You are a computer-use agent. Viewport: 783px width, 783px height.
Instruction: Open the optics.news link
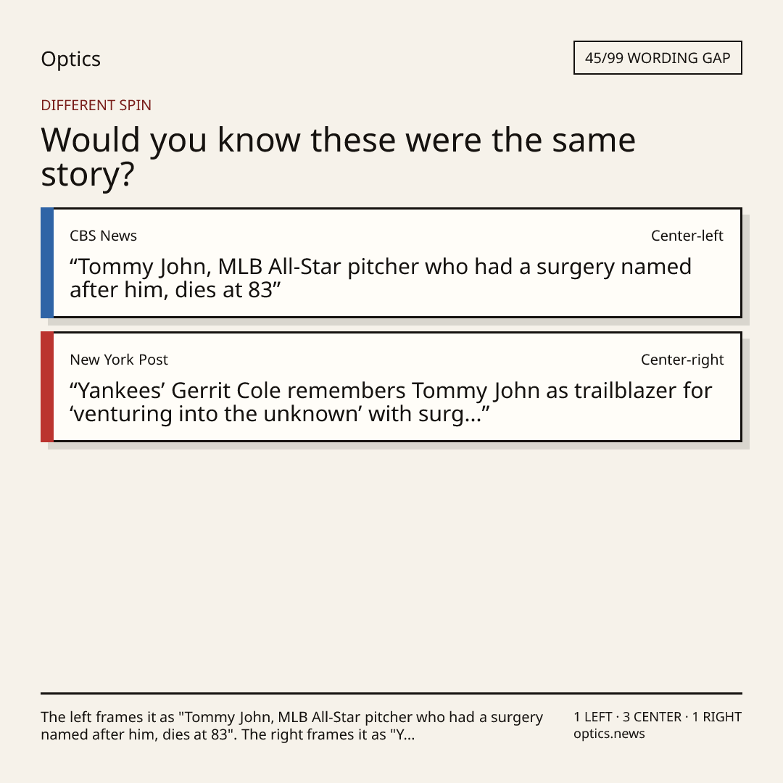tap(609, 734)
